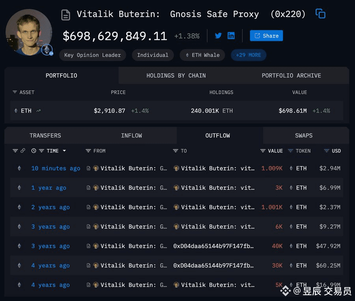Click the ETH token icon in the $2.94M row
Image resolution: width=355 pixels, height=301 pixels.
(291, 168)
